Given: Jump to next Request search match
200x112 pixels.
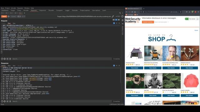Looking at the screenshot, I should click(x=10, y=59).
